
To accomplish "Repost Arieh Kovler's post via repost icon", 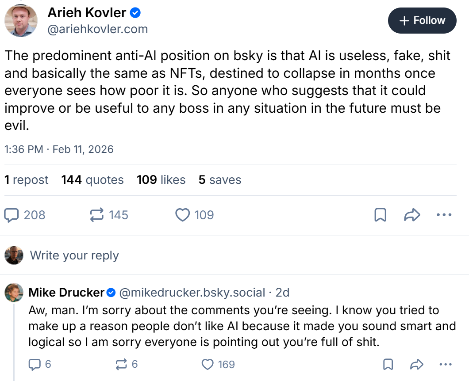I will [x=96, y=215].
